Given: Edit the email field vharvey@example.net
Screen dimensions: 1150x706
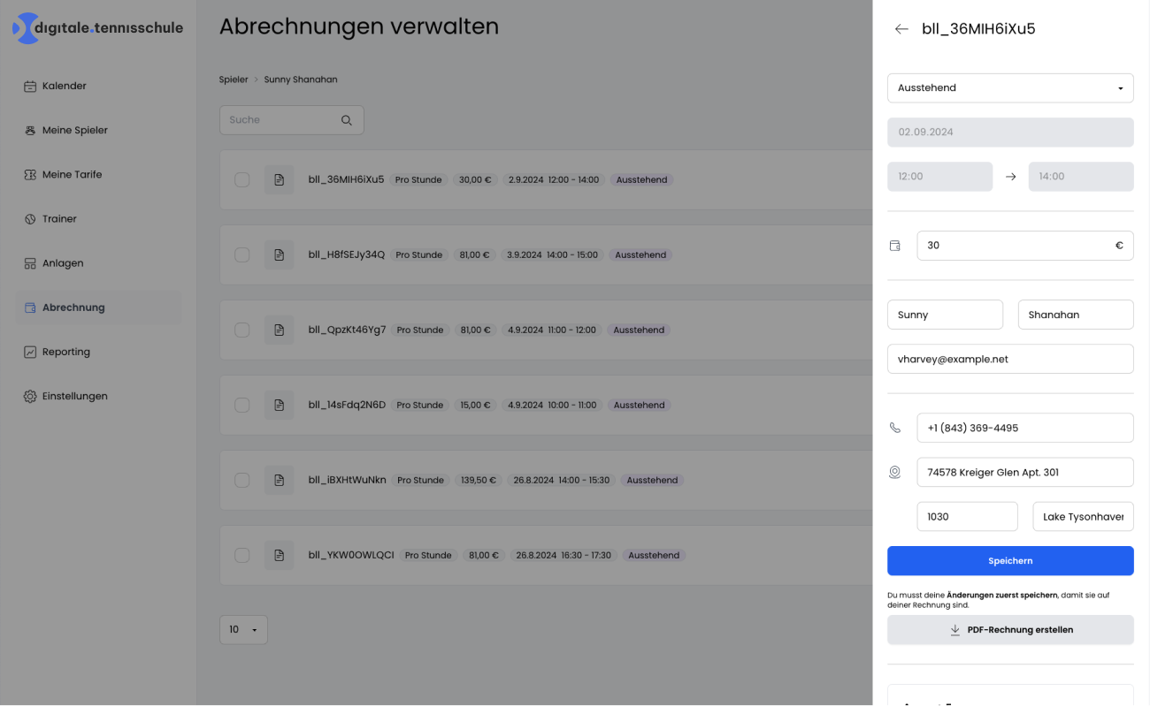Looking at the screenshot, I should 1010,359.
